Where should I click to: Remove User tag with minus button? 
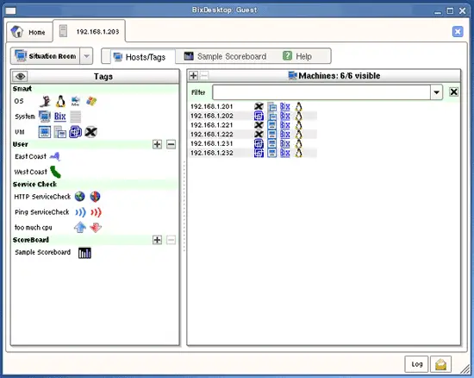[x=171, y=144]
